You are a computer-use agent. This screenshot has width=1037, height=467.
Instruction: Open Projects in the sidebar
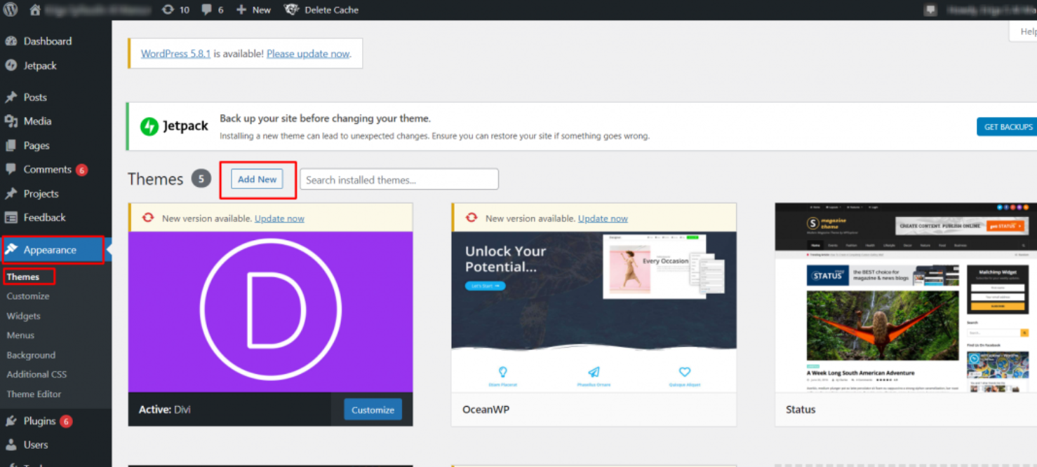[x=41, y=194]
